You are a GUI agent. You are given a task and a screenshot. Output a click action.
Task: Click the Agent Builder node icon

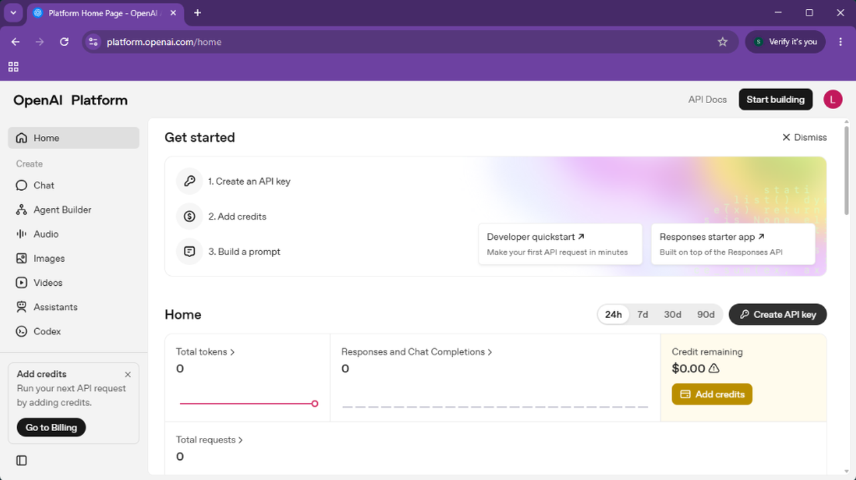21,210
